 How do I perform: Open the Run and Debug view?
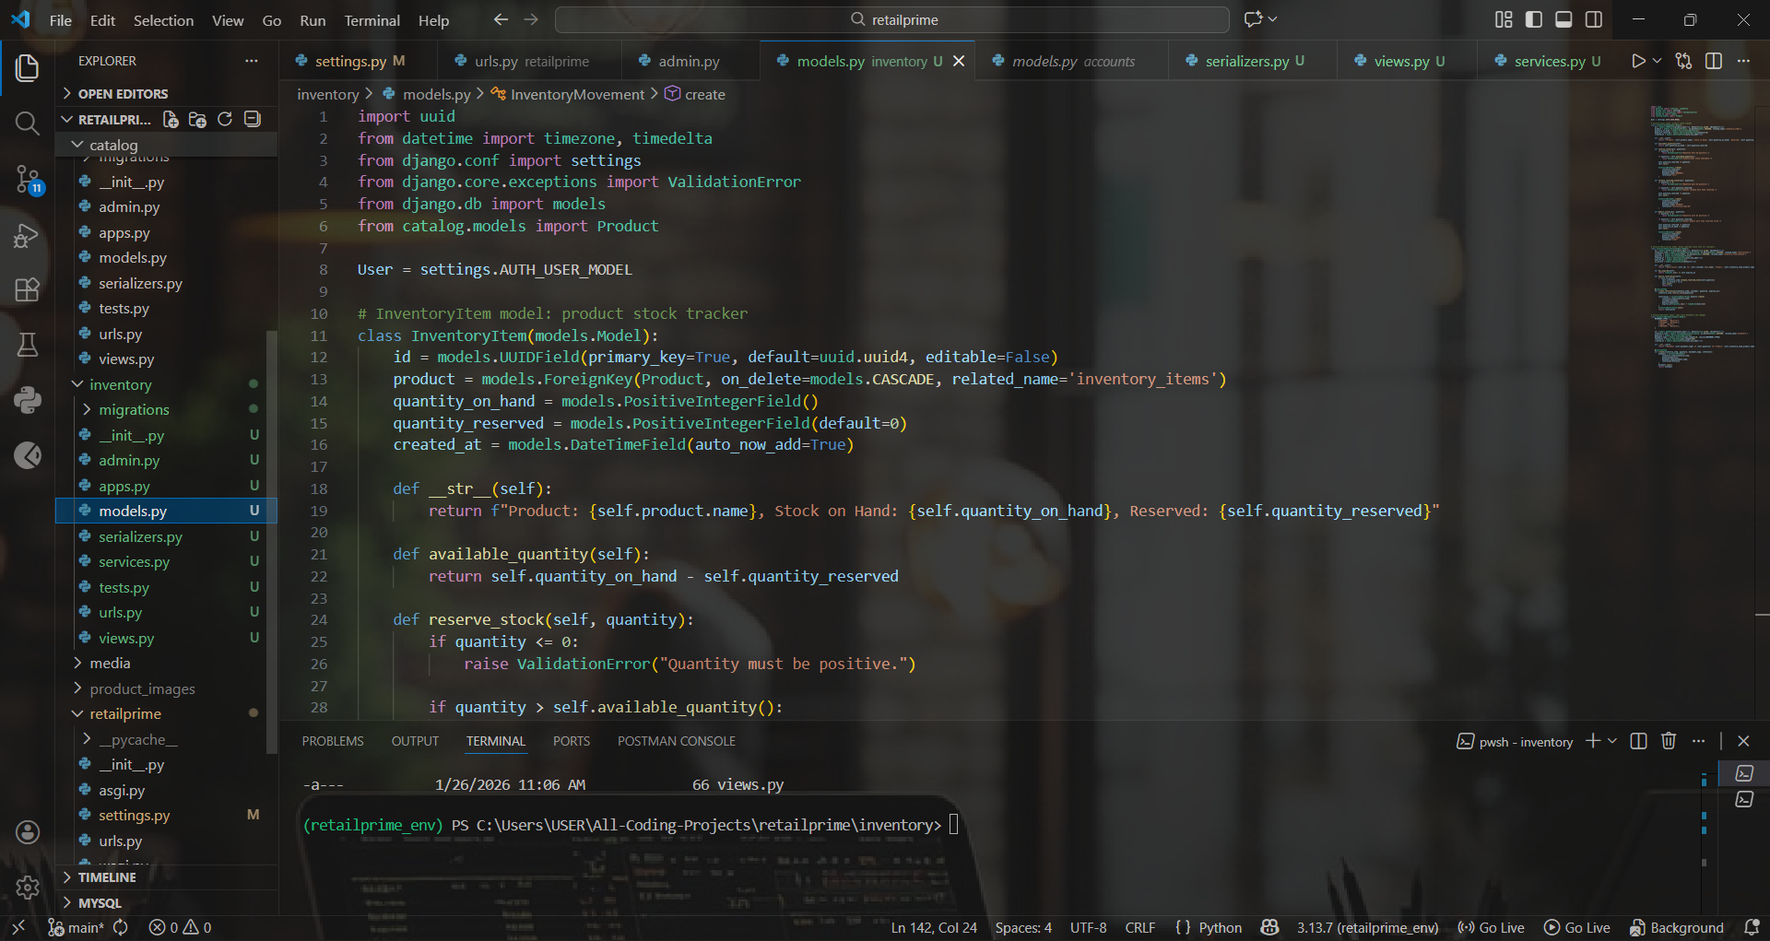click(x=28, y=236)
